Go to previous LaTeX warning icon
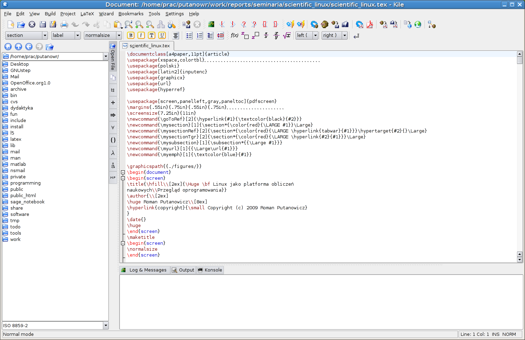Viewport: 525px width, 340px height. coord(243,24)
